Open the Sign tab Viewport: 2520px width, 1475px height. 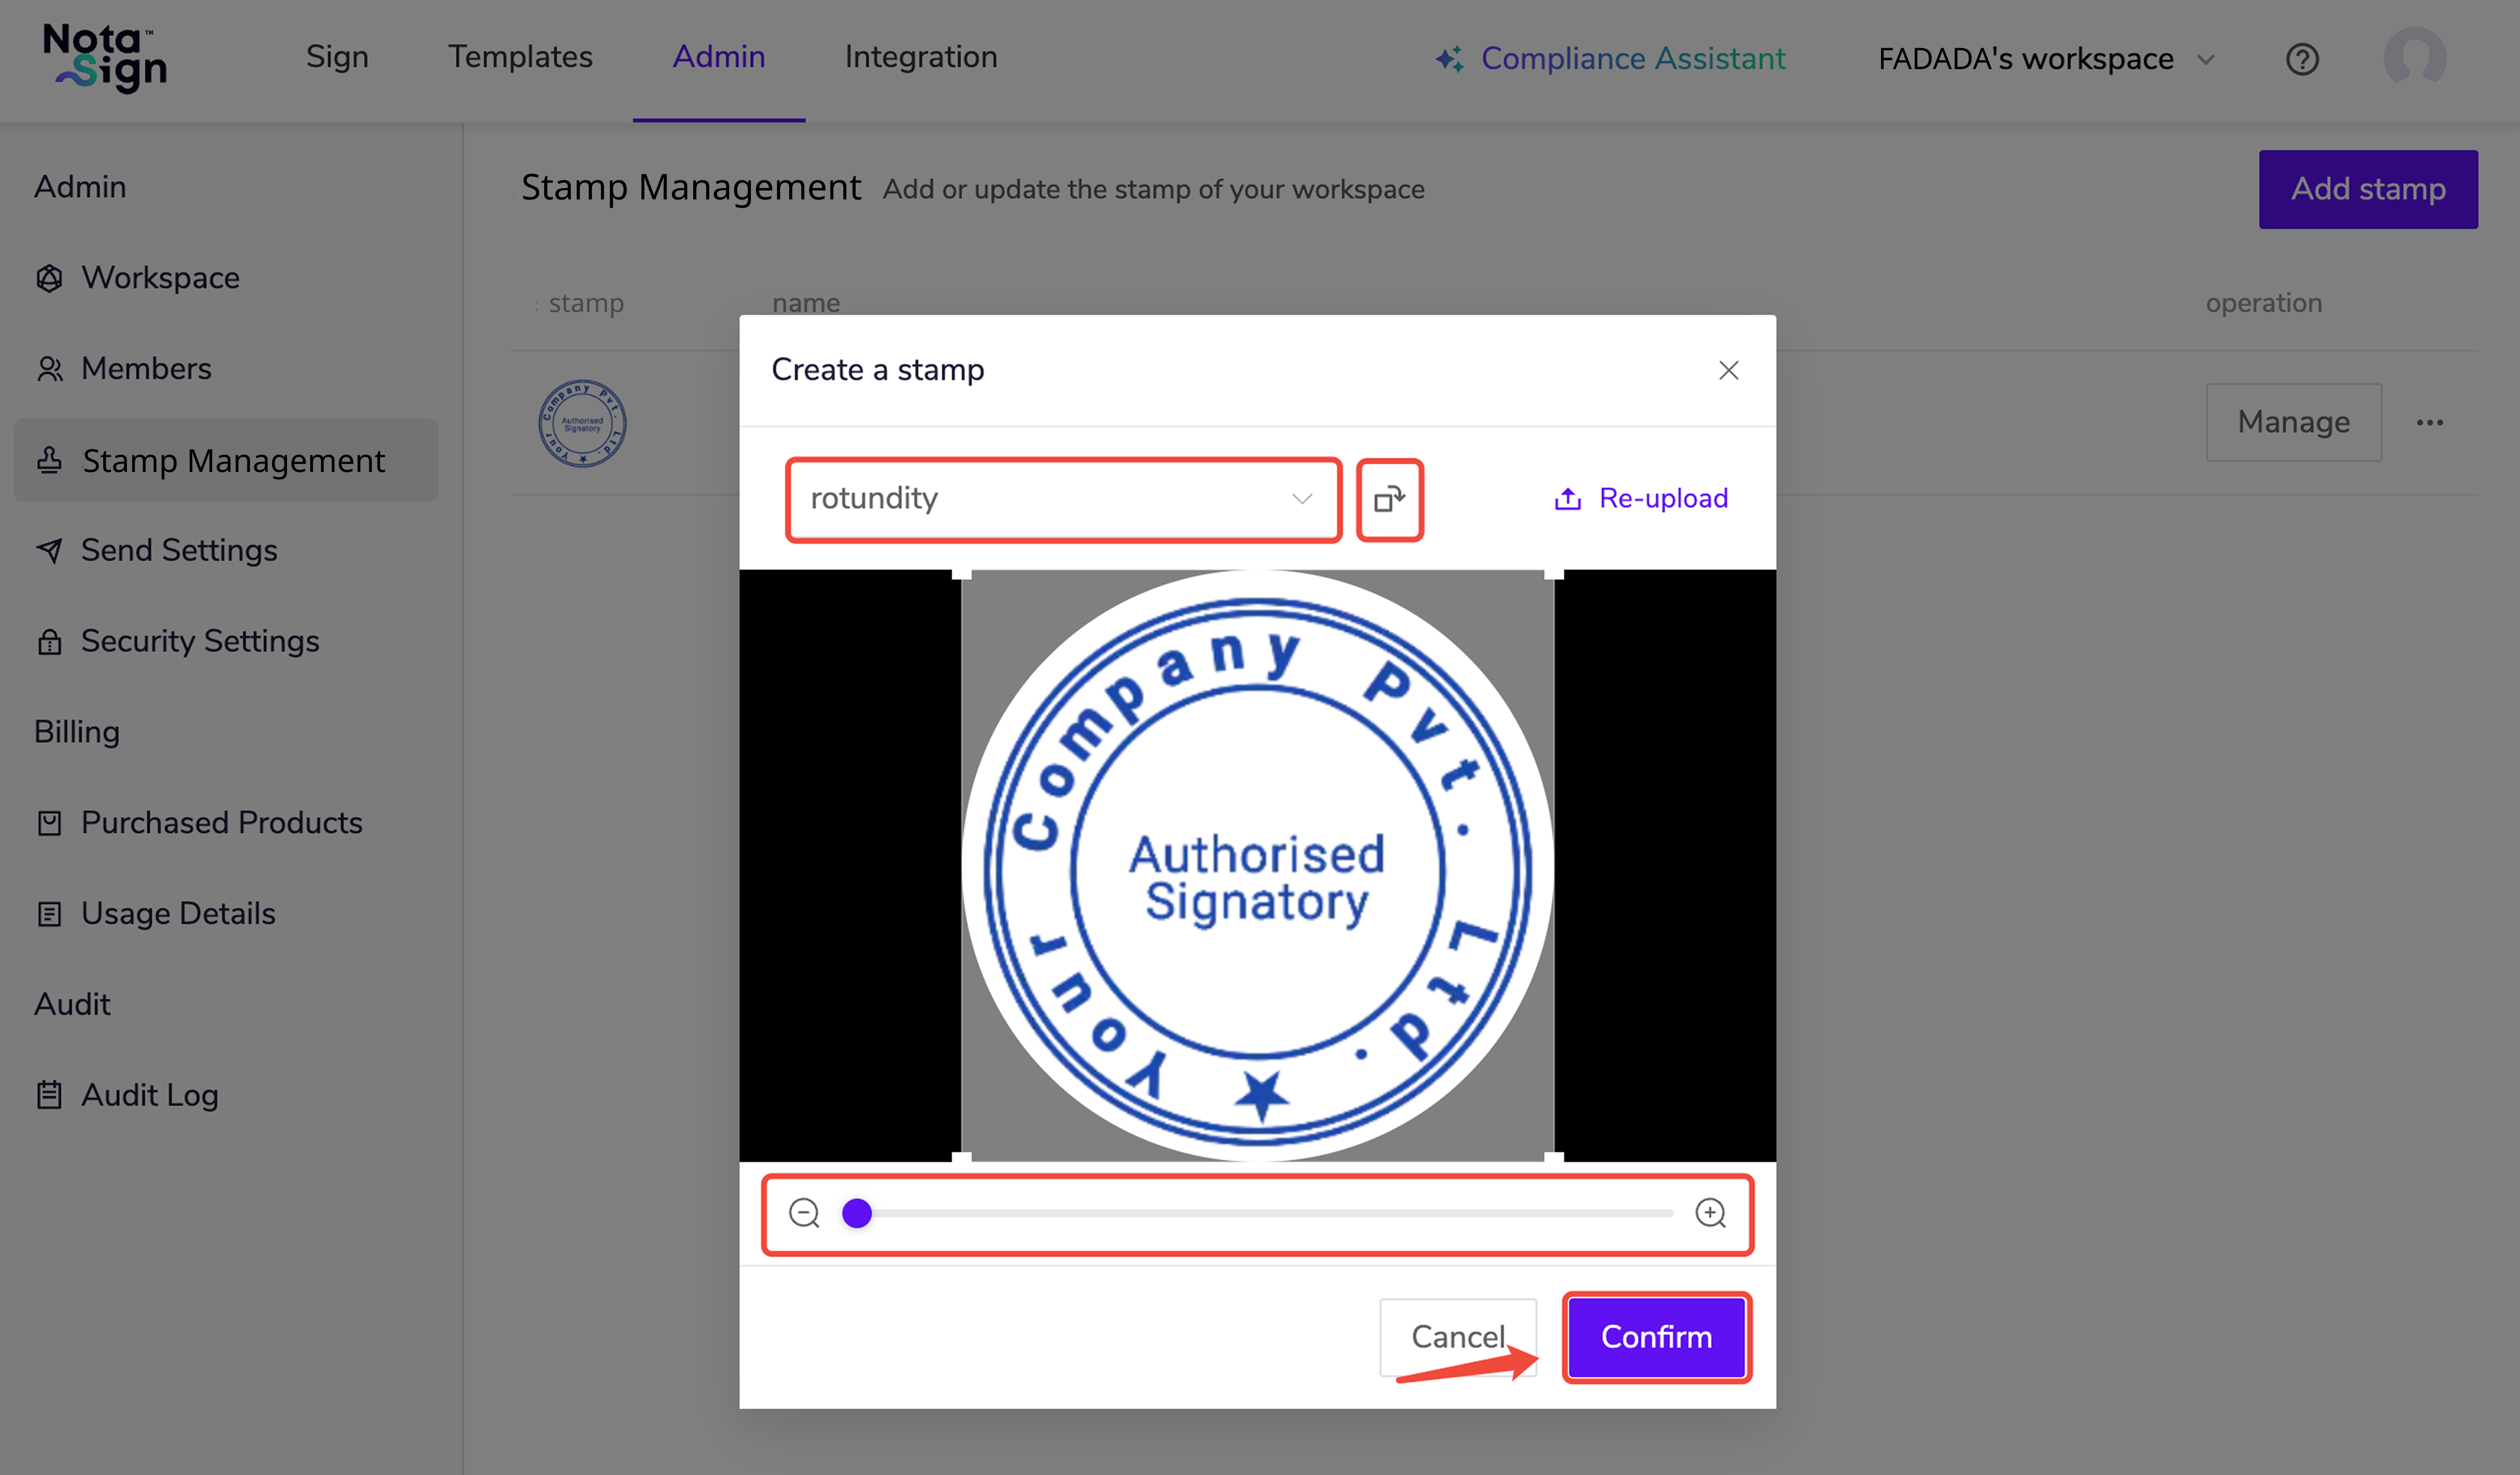pyautogui.click(x=337, y=57)
